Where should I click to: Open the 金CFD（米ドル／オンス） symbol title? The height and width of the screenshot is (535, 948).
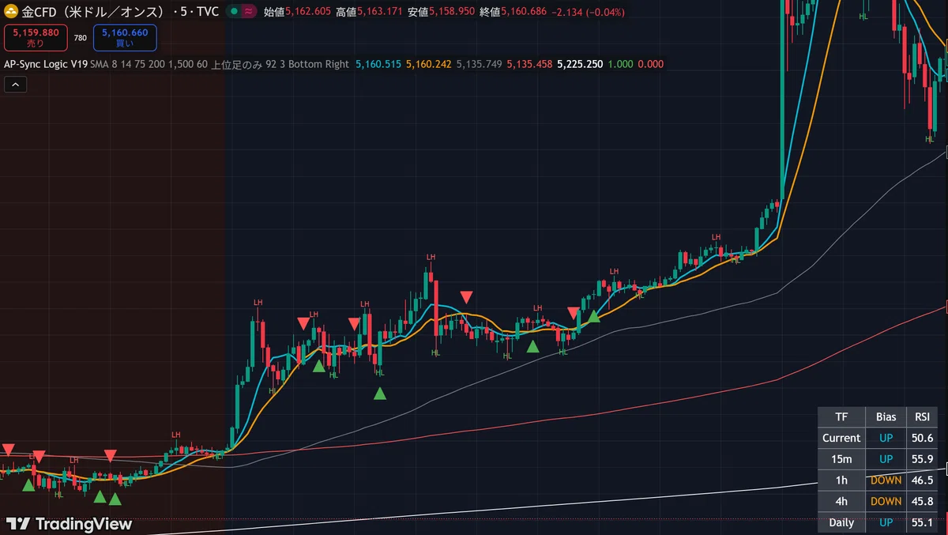point(120,12)
